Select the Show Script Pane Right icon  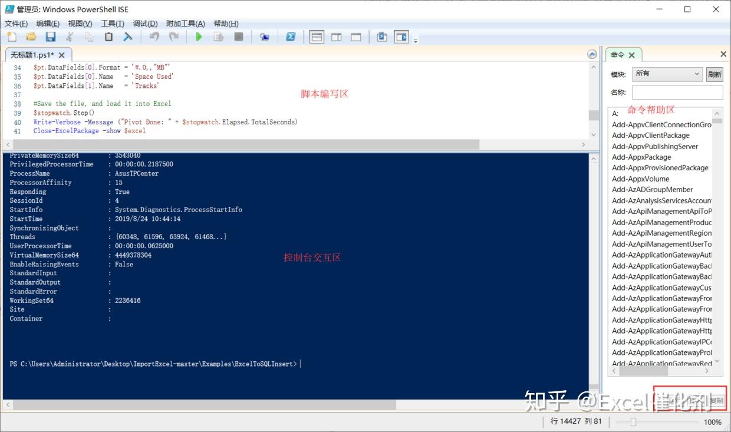(337, 37)
